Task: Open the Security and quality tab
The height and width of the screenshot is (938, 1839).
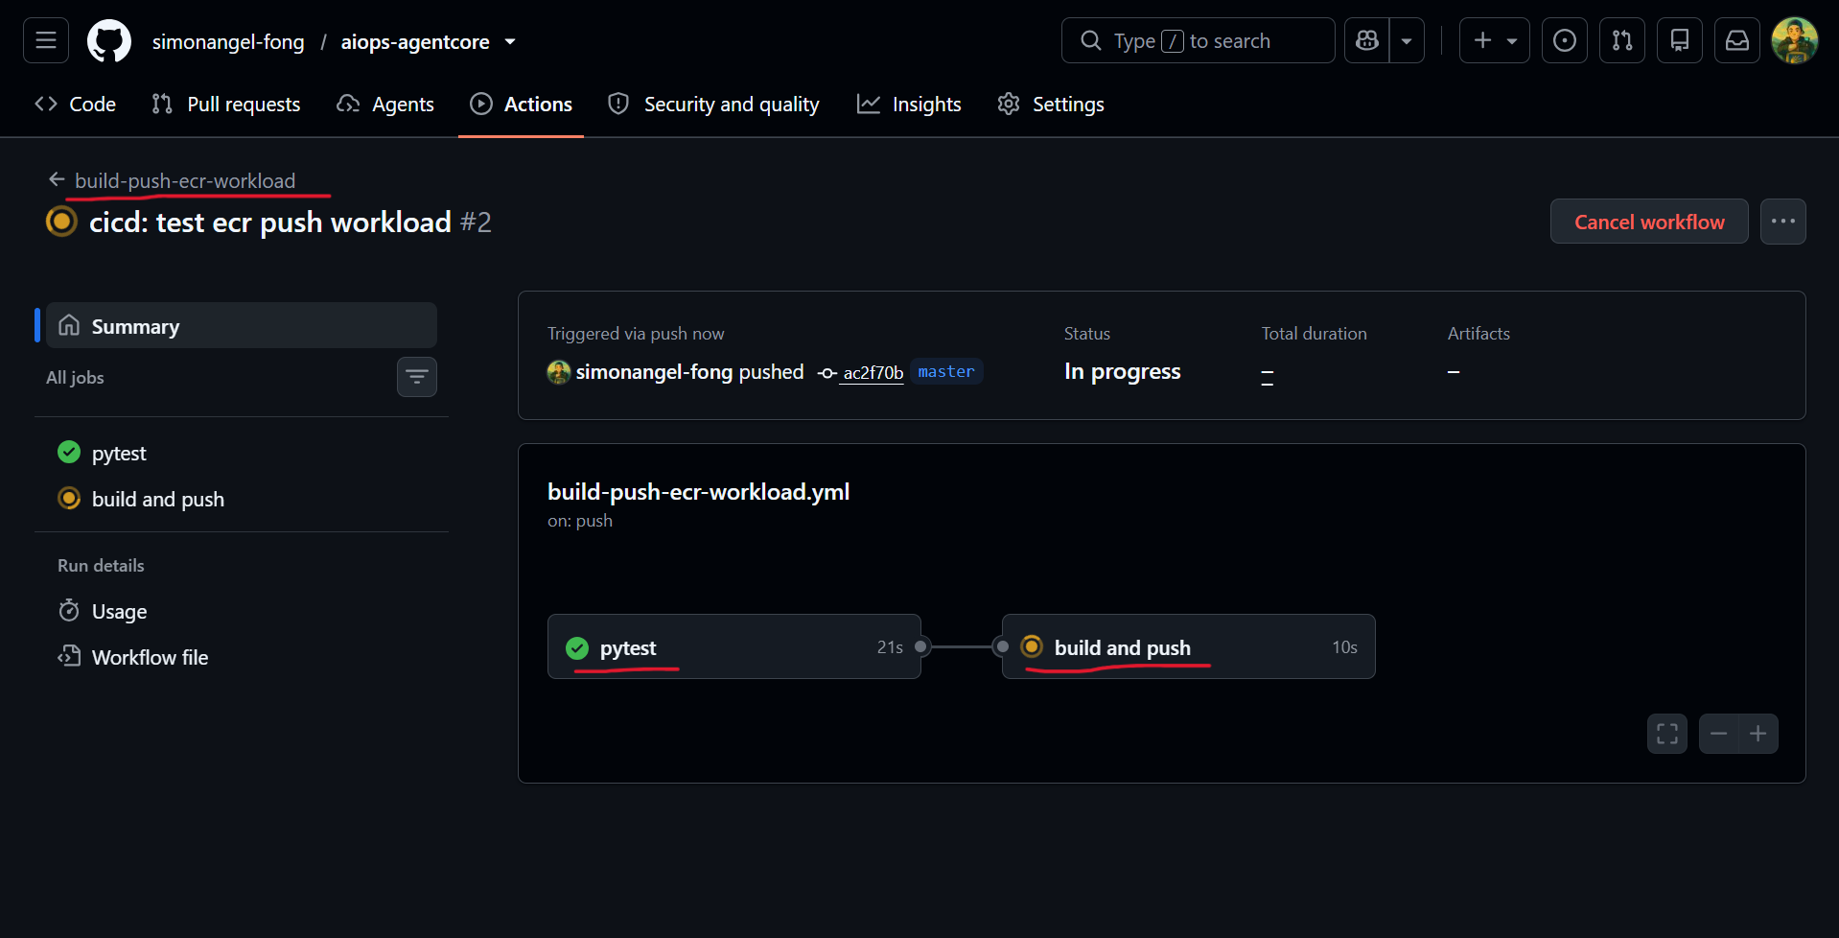Action: click(714, 104)
